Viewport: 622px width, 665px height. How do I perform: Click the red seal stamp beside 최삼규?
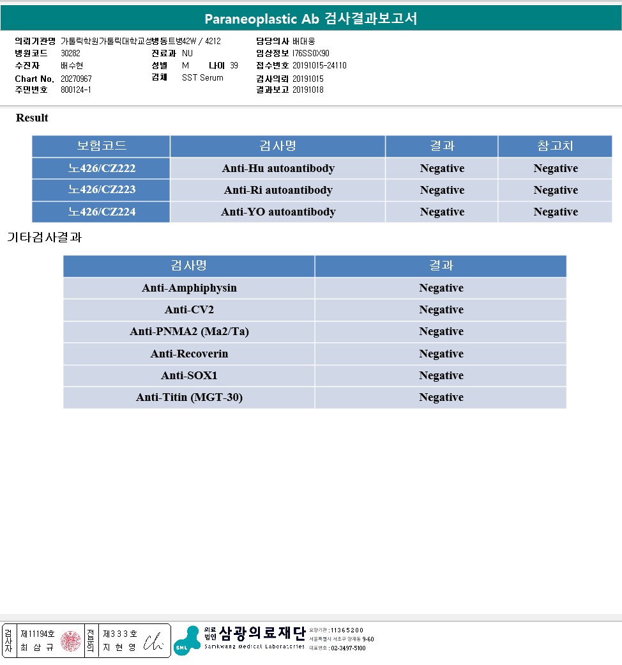pyautogui.click(x=70, y=641)
